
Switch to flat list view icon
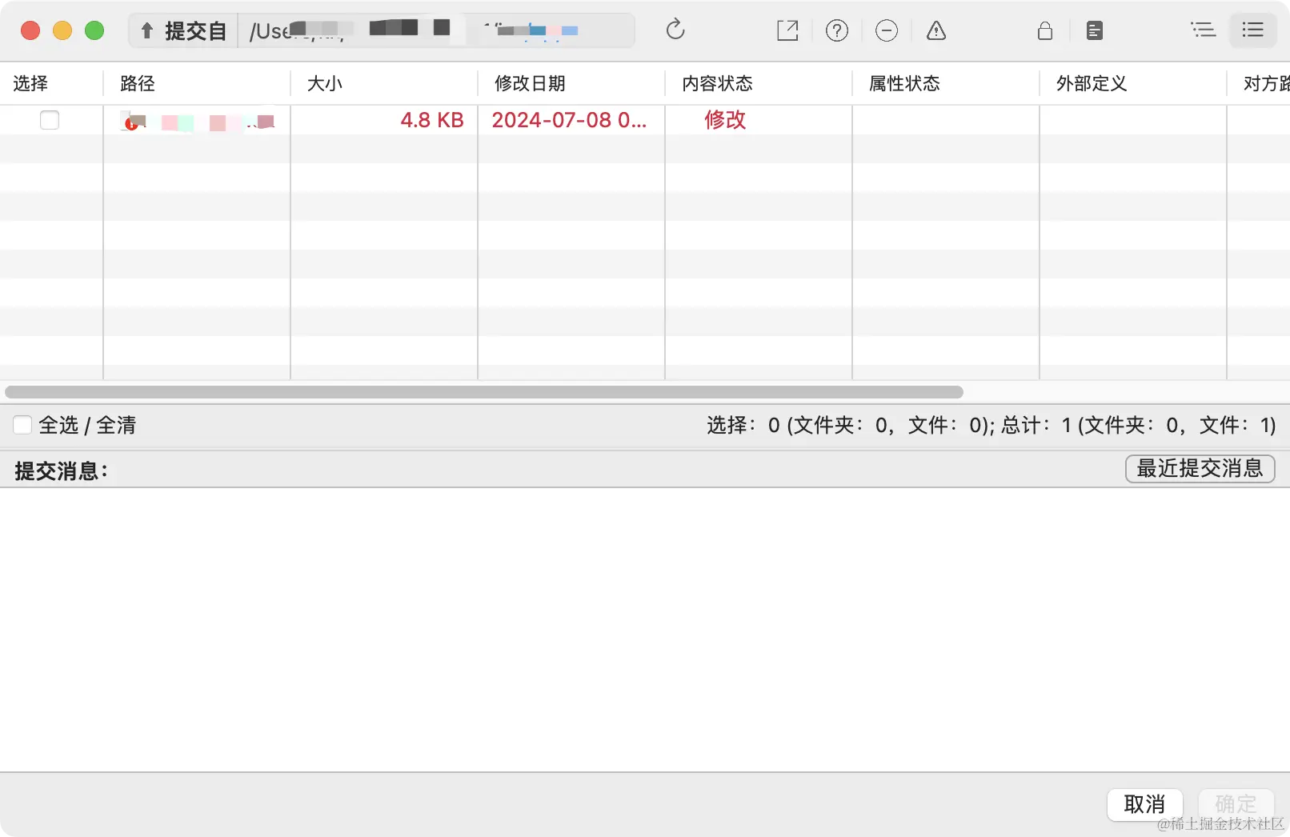tap(1253, 30)
